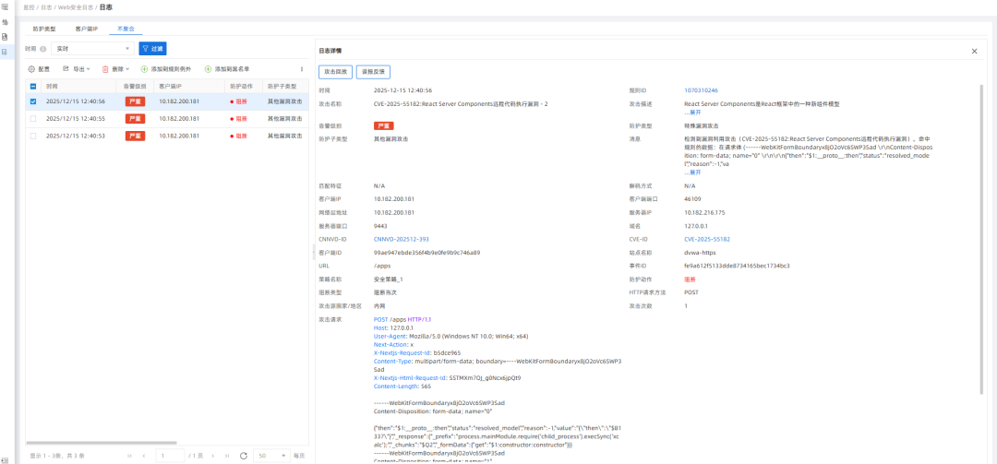Jump to the first page arrow
The image size is (997, 464).
128,456
